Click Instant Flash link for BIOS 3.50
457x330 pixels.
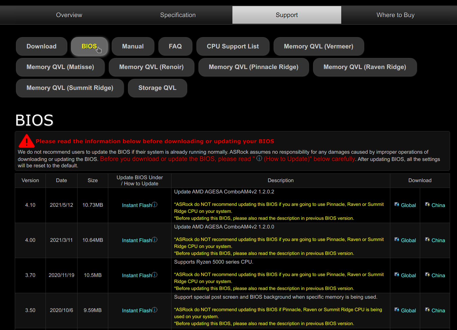(137, 311)
